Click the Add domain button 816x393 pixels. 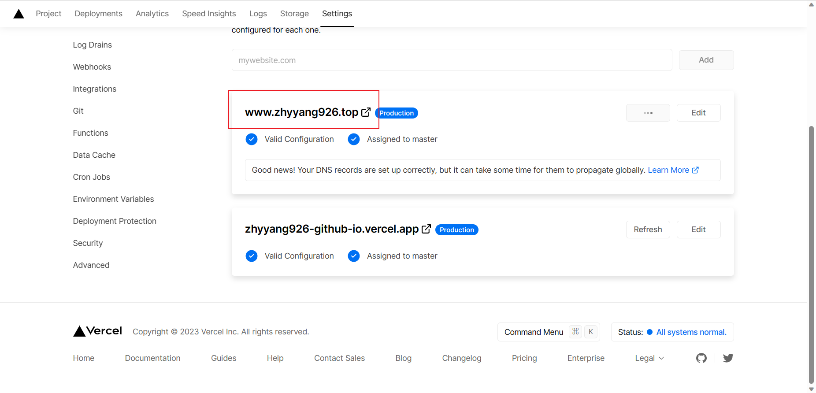tap(706, 60)
